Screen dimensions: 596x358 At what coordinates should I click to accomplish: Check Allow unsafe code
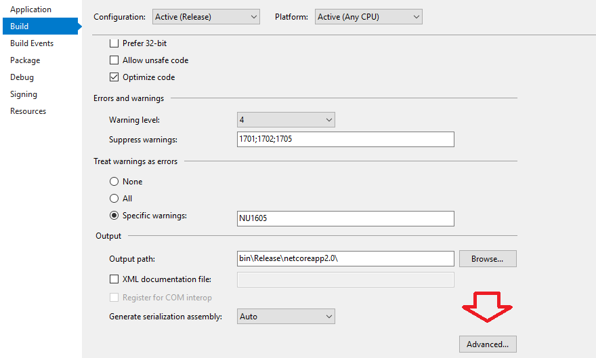tap(114, 60)
